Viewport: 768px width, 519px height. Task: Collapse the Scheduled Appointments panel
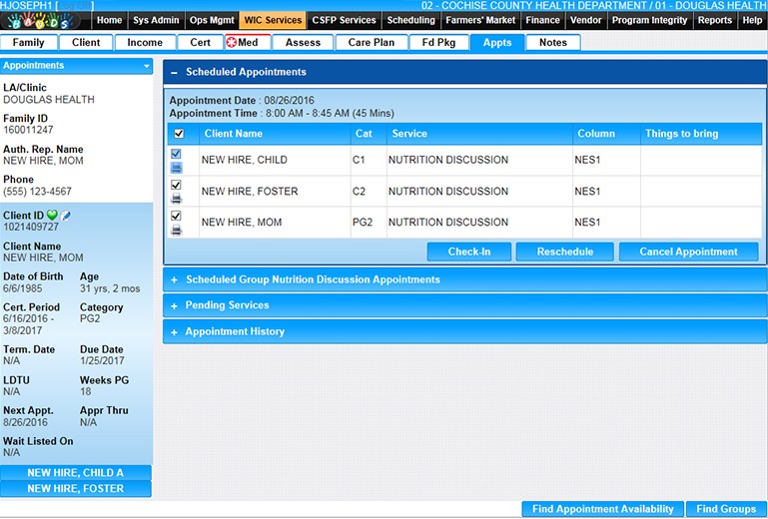(x=174, y=72)
